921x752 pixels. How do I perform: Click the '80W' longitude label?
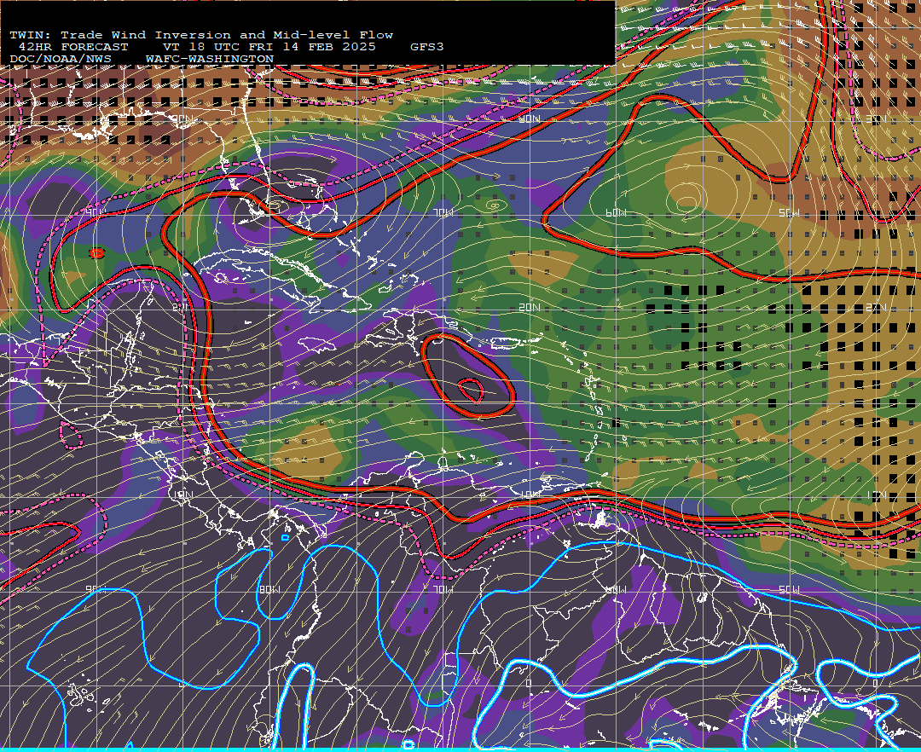coord(269,589)
